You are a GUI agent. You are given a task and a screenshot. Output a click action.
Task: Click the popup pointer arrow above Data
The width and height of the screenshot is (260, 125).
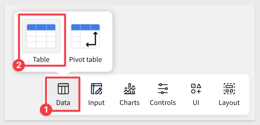click(x=63, y=74)
